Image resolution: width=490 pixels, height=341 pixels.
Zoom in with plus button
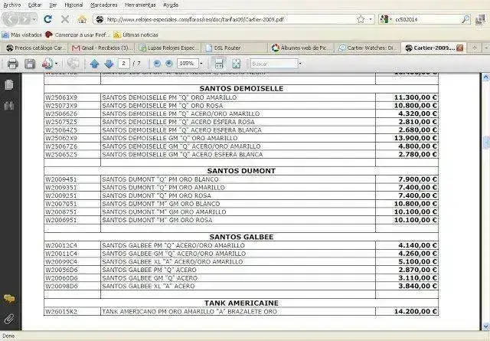coord(168,64)
